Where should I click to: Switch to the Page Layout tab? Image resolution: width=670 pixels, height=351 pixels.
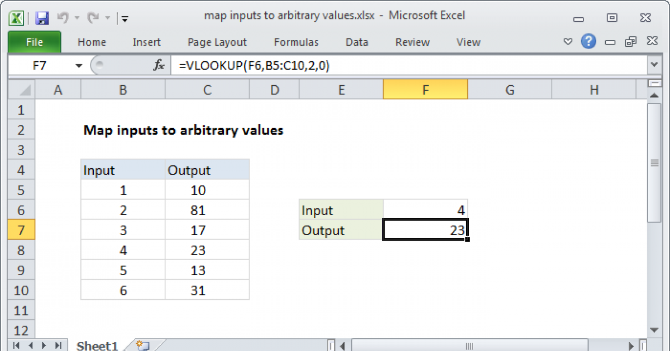217,42
